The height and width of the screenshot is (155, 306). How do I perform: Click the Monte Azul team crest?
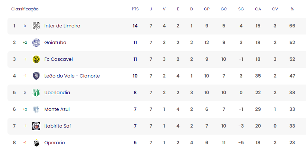pyautogui.click(x=36, y=109)
